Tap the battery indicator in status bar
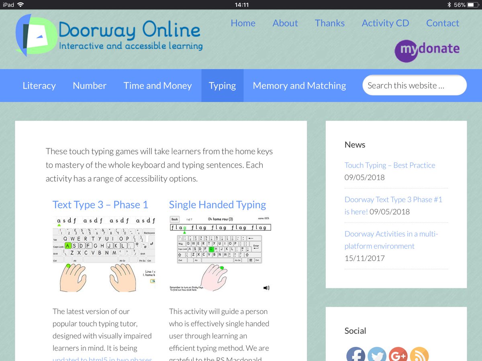The height and width of the screenshot is (361, 482). tap(473, 5)
